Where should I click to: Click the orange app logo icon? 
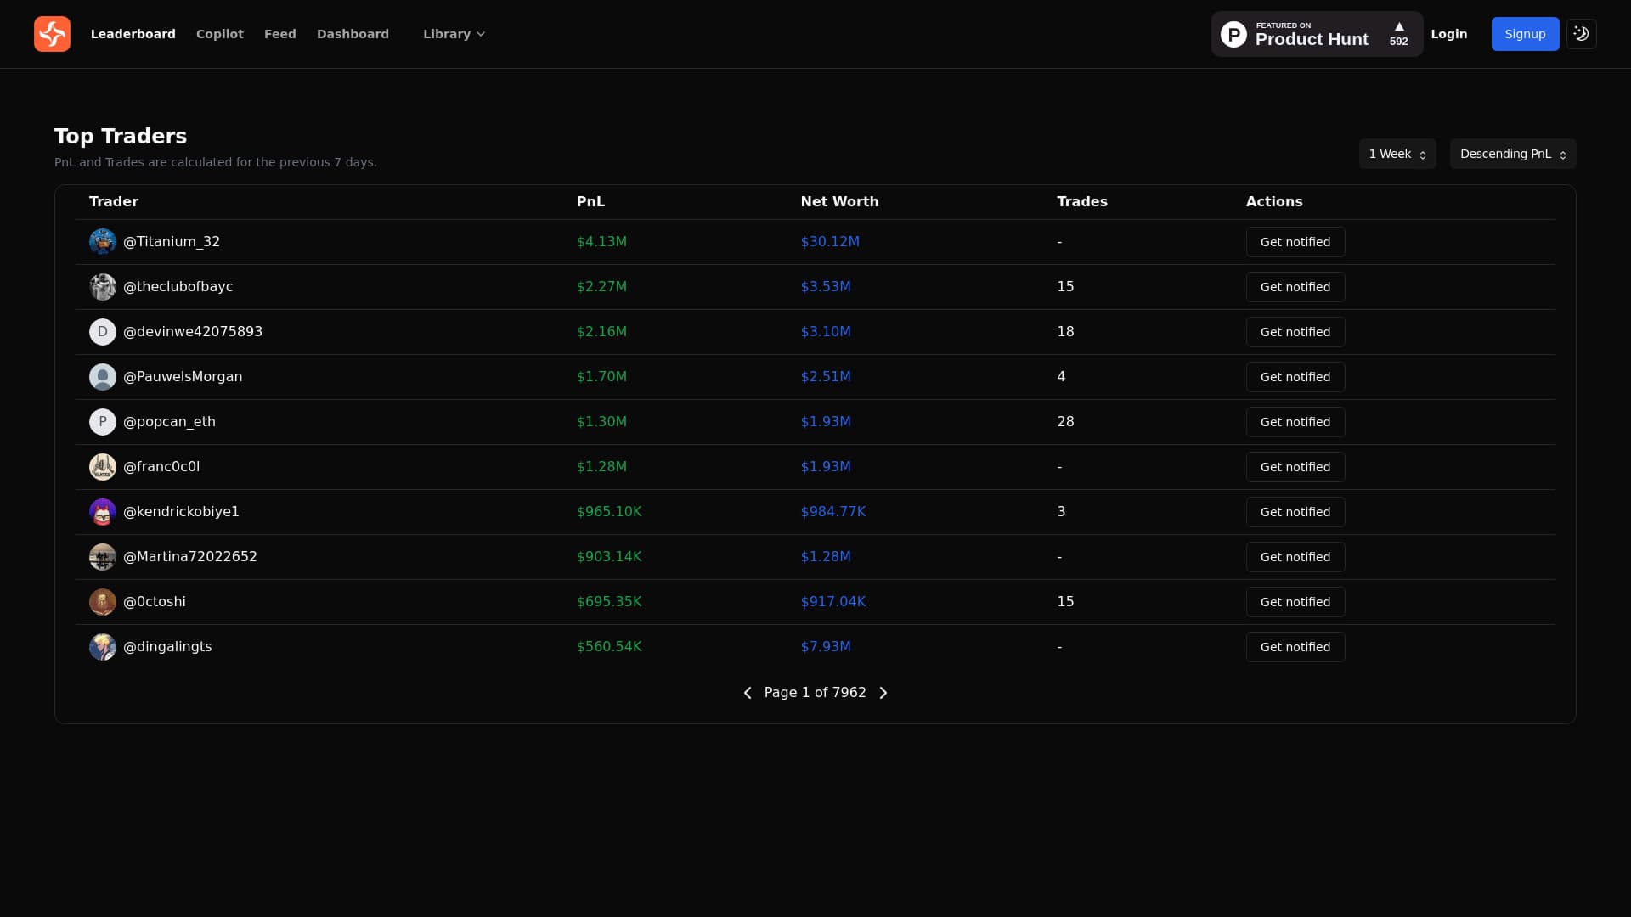pyautogui.click(x=52, y=34)
